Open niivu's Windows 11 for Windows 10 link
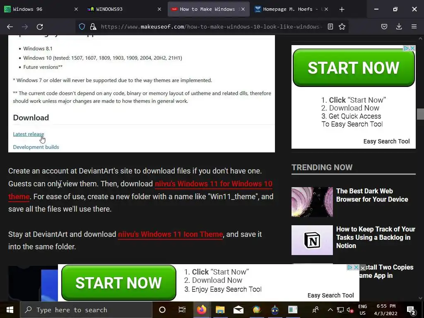424x318 pixels. [x=214, y=184]
